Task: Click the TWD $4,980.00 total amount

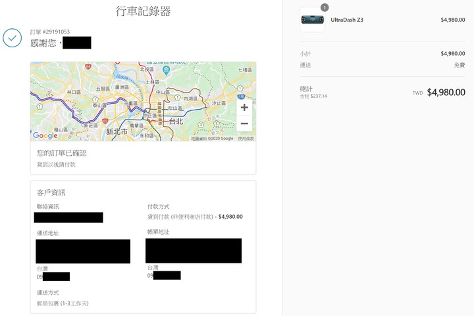Action: click(439, 92)
